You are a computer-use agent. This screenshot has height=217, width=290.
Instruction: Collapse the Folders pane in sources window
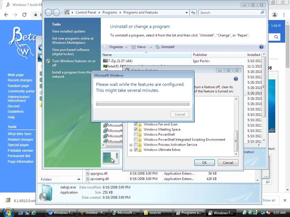click(79, 179)
